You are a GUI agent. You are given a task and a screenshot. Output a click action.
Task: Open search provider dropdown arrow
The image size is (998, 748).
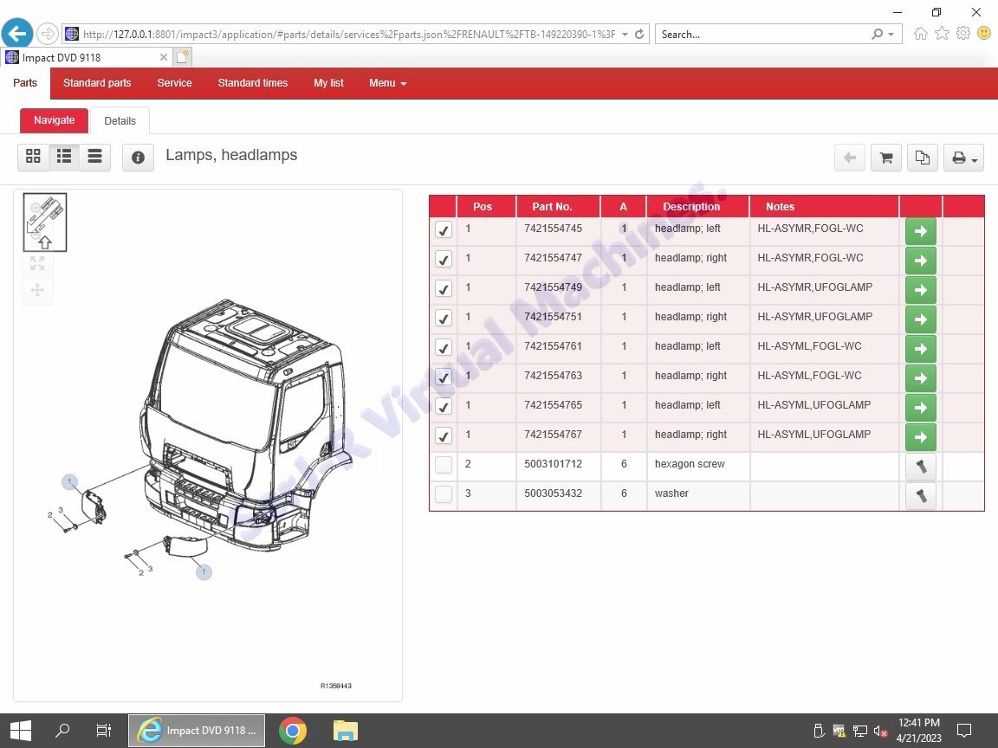click(891, 35)
